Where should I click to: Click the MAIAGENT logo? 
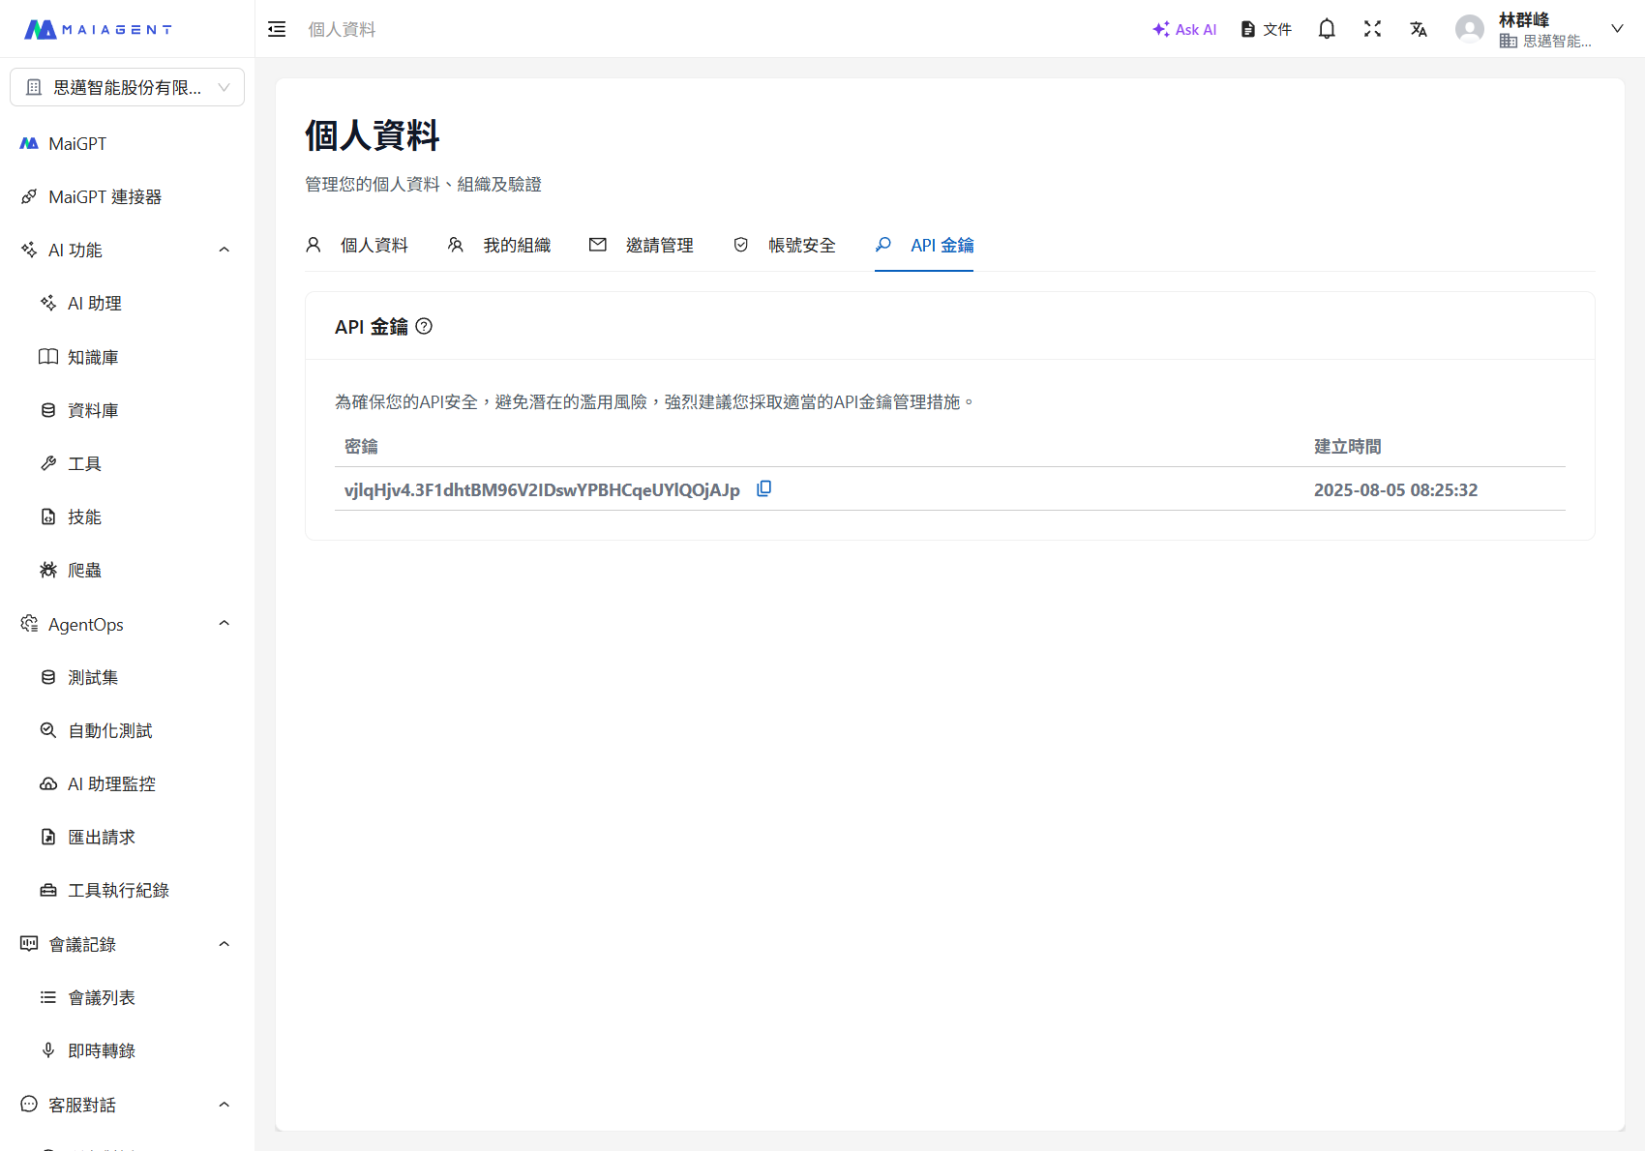(x=97, y=28)
